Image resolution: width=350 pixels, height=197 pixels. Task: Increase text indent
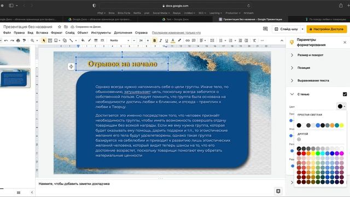tap(246, 40)
